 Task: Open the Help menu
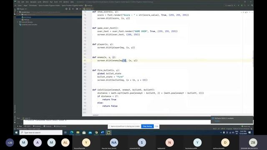tap(72, 2)
